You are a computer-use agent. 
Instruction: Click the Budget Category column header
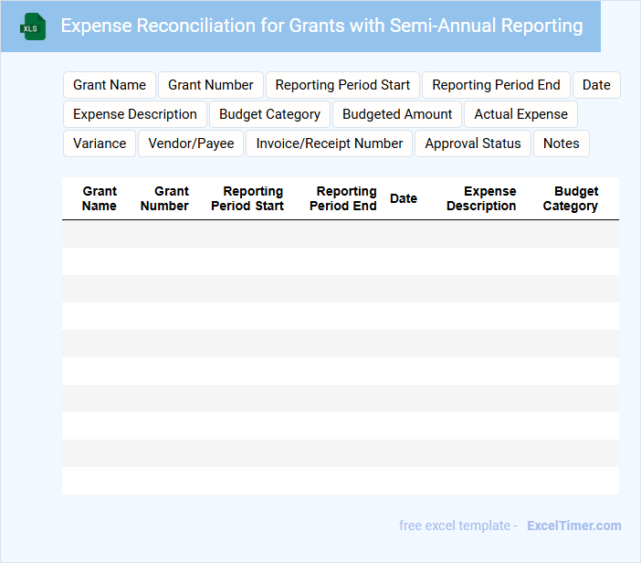571,198
